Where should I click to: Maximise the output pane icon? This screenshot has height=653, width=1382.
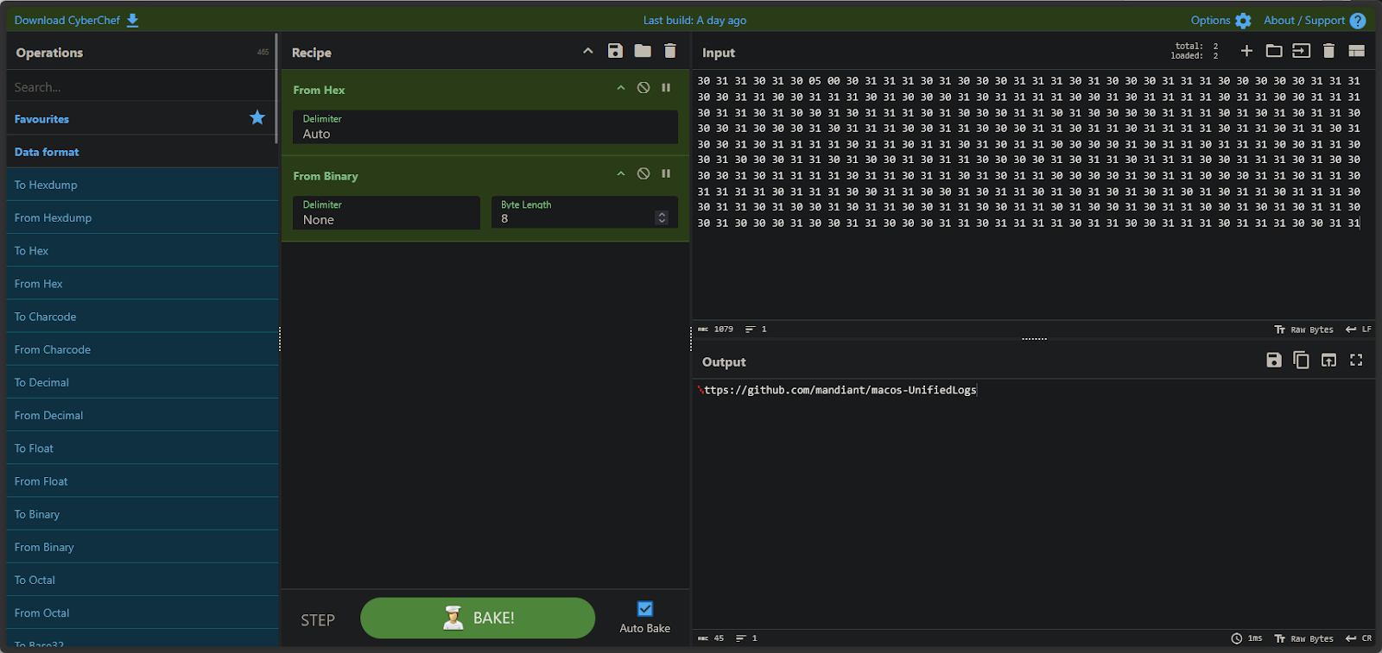tap(1356, 361)
